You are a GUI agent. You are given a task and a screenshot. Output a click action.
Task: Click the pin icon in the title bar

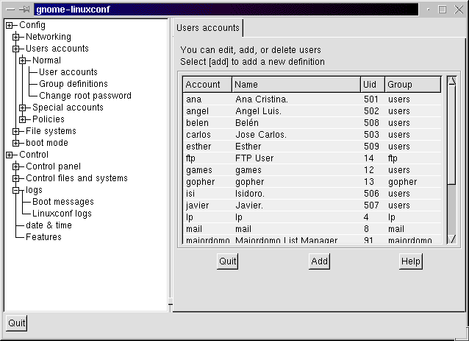(24, 9)
